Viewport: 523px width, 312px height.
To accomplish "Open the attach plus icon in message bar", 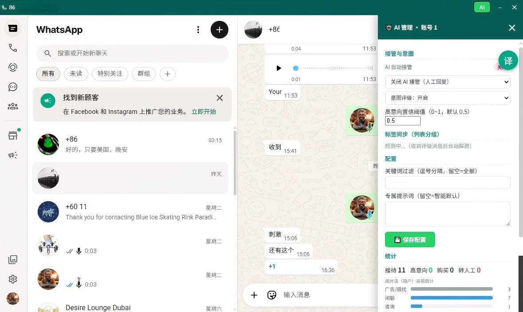I will point(254,295).
